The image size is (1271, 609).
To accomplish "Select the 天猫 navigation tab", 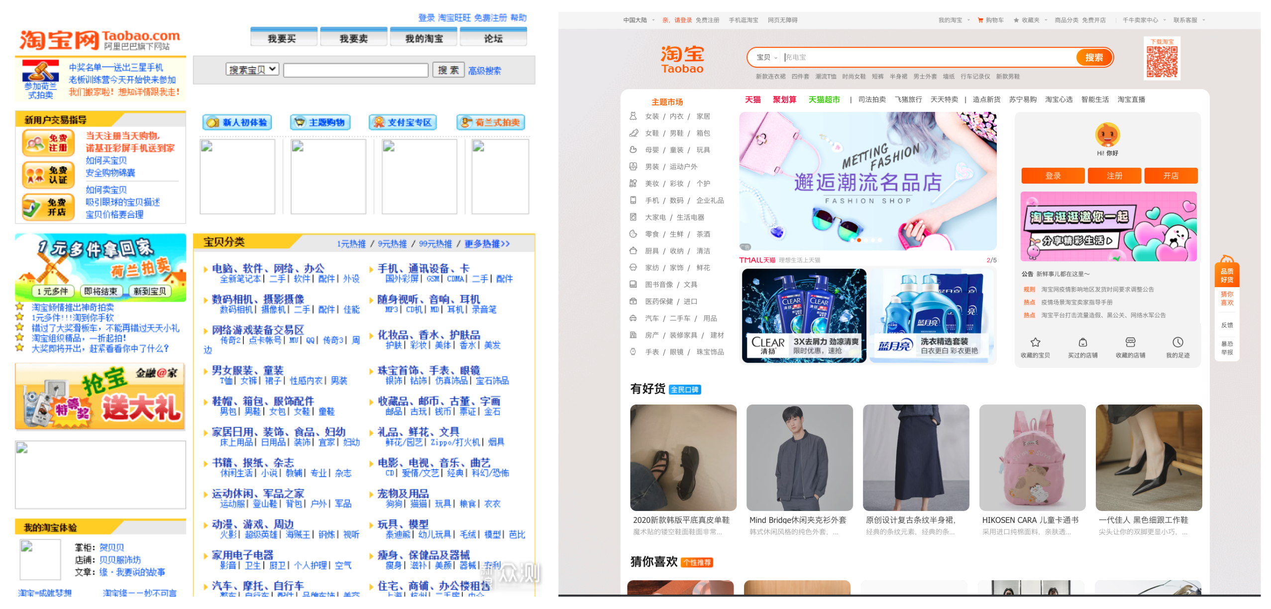I will point(752,100).
